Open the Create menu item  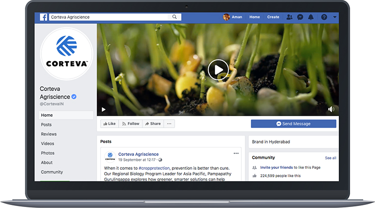click(273, 17)
